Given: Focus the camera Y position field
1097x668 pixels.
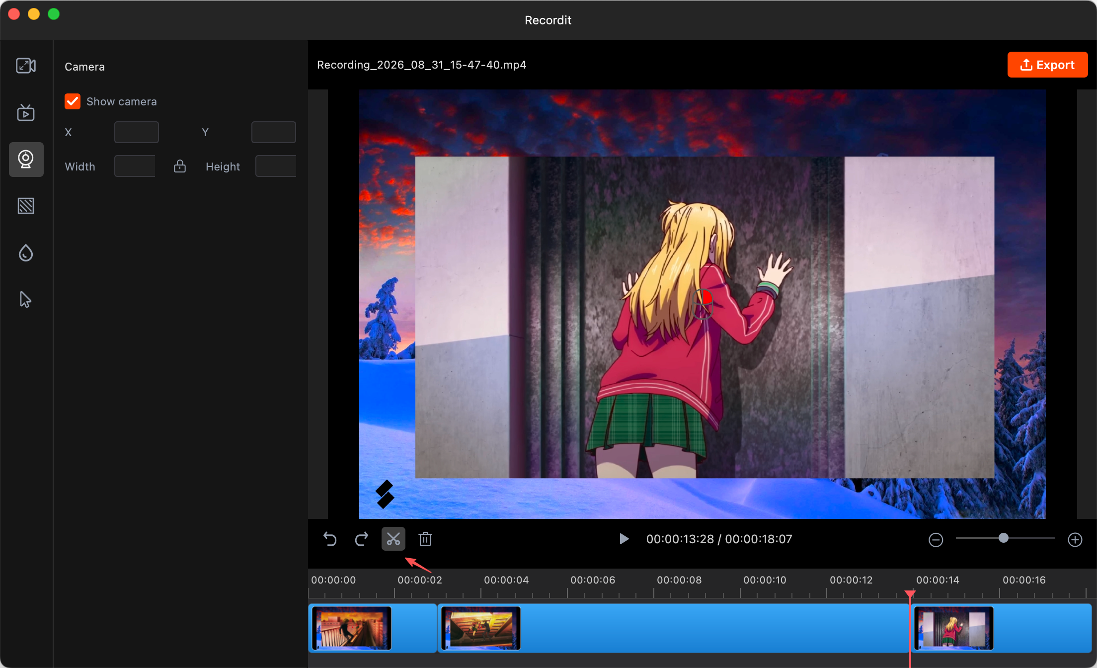Looking at the screenshot, I should tap(274, 132).
